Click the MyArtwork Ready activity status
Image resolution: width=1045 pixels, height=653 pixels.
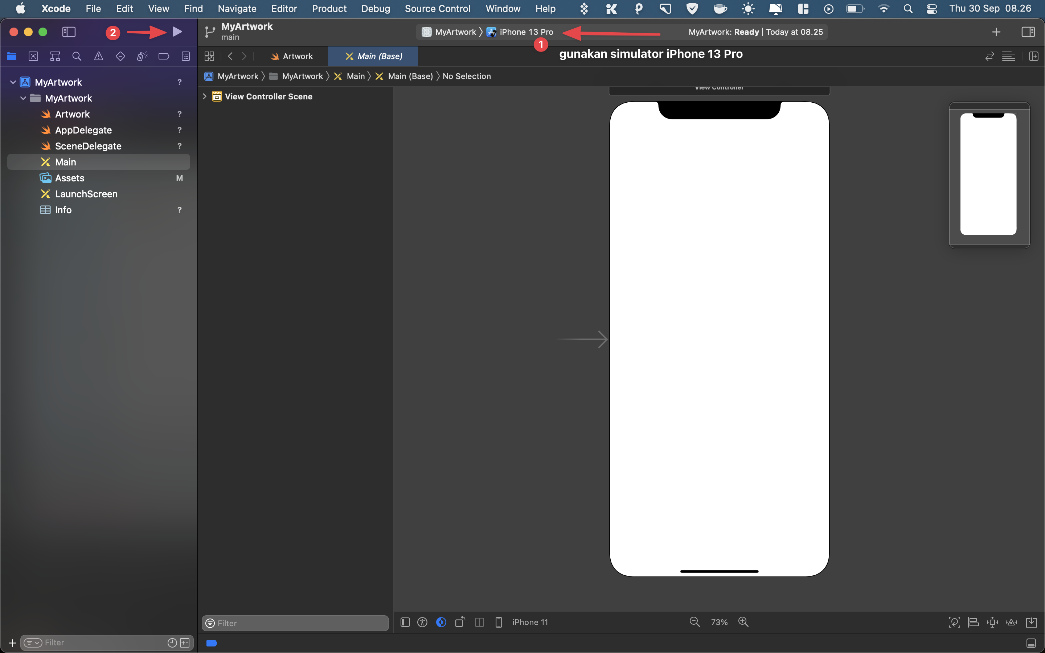click(x=756, y=32)
